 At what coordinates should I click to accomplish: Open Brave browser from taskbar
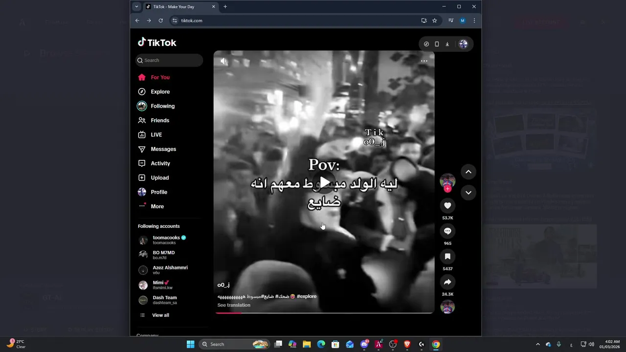(x=407, y=344)
